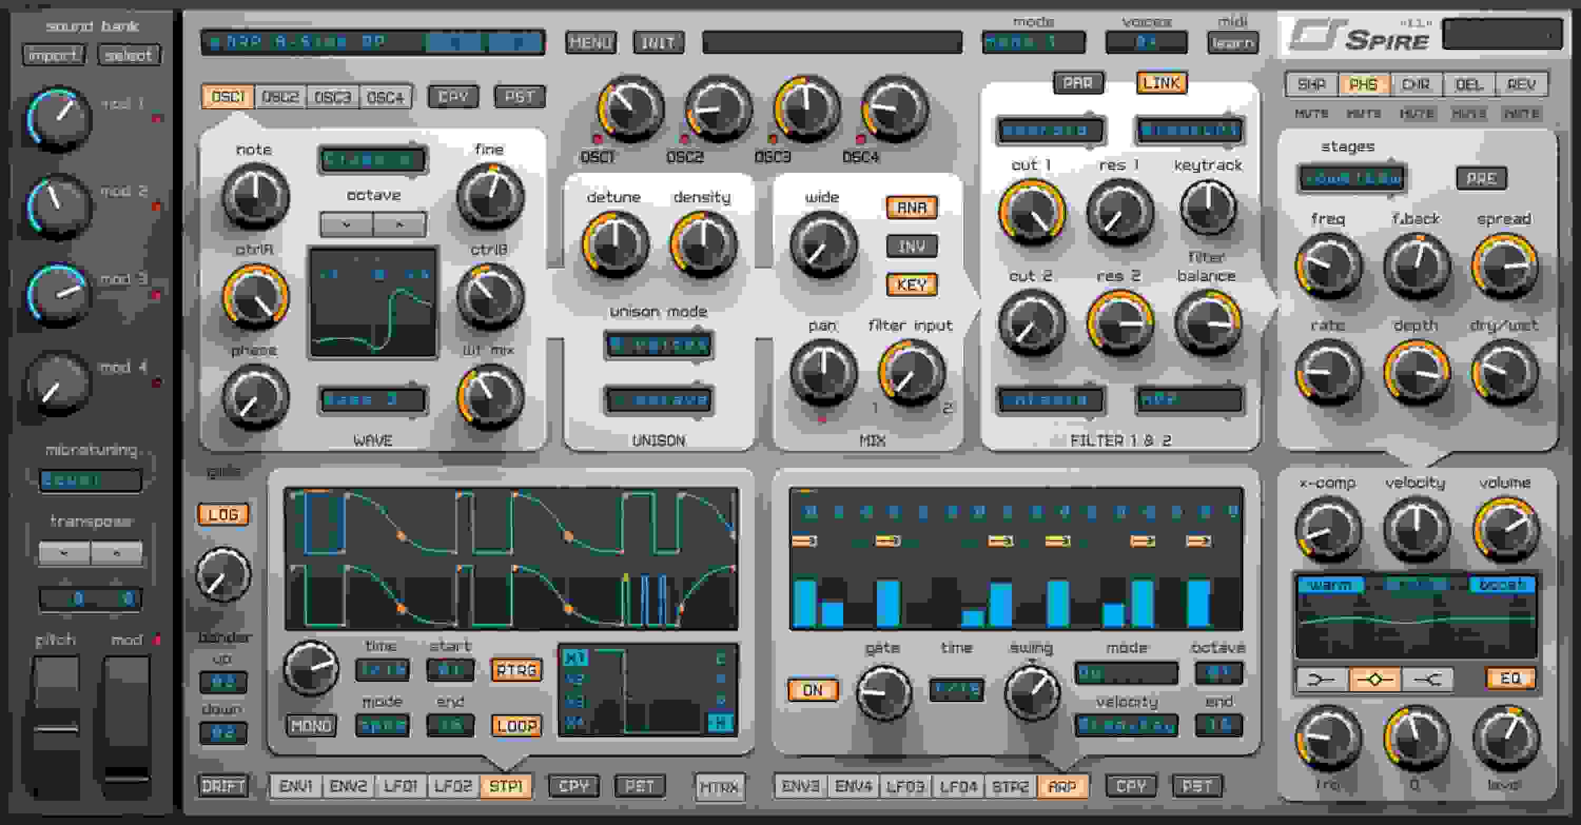Activate the KEY button in the mix section

[911, 284]
